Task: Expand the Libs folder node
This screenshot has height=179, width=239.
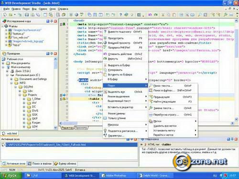Action: pos(20,91)
